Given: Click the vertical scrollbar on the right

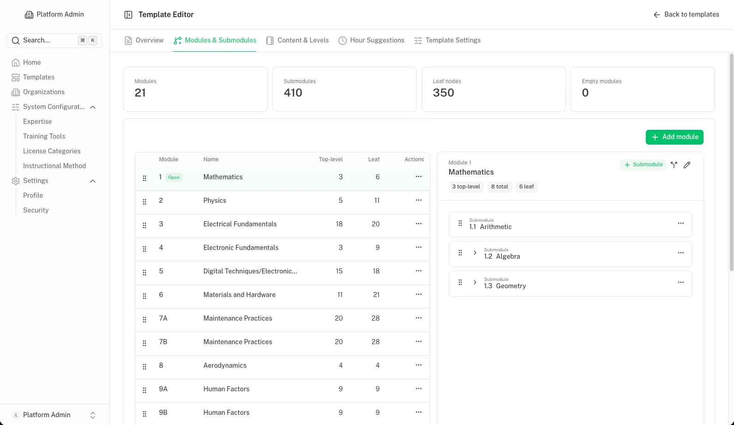Looking at the screenshot, I should 731,162.
